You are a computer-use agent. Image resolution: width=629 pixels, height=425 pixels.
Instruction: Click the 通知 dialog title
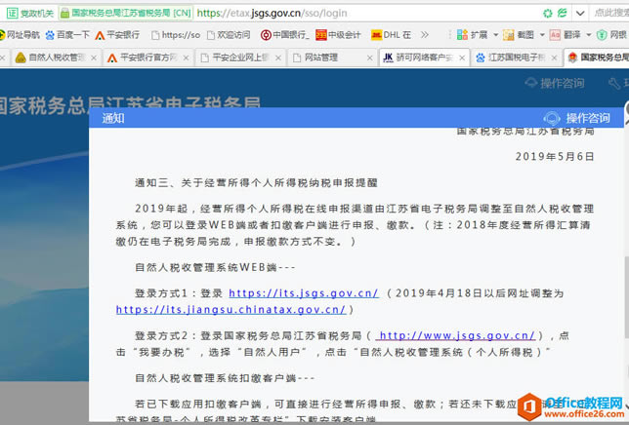[113, 118]
